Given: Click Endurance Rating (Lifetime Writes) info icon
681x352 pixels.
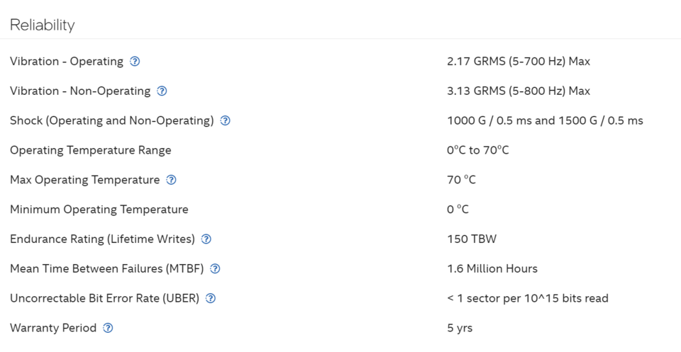Looking at the screenshot, I should point(206,239).
